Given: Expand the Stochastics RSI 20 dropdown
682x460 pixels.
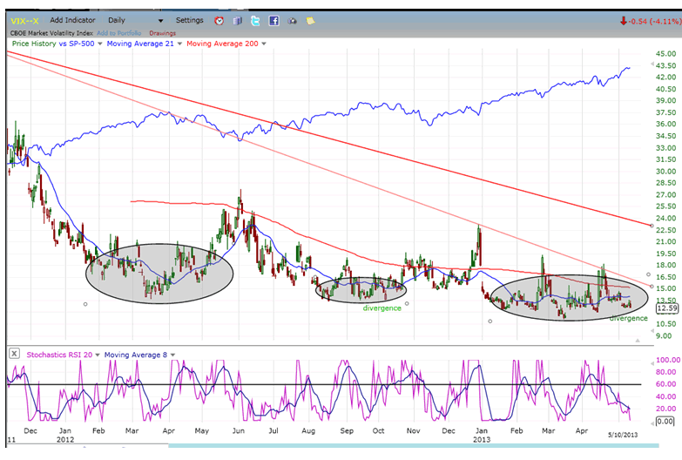Looking at the screenshot, I should [x=98, y=355].
